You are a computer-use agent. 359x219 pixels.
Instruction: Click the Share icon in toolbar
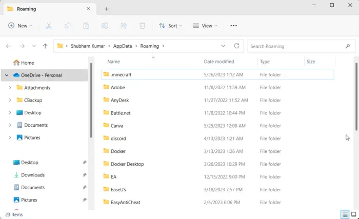click(x=124, y=26)
